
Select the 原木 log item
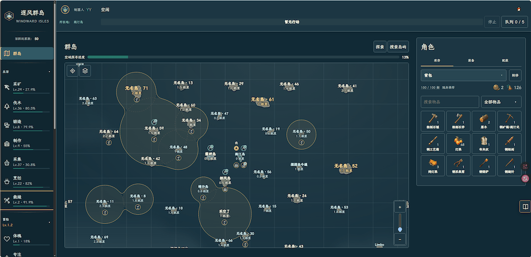click(484, 121)
